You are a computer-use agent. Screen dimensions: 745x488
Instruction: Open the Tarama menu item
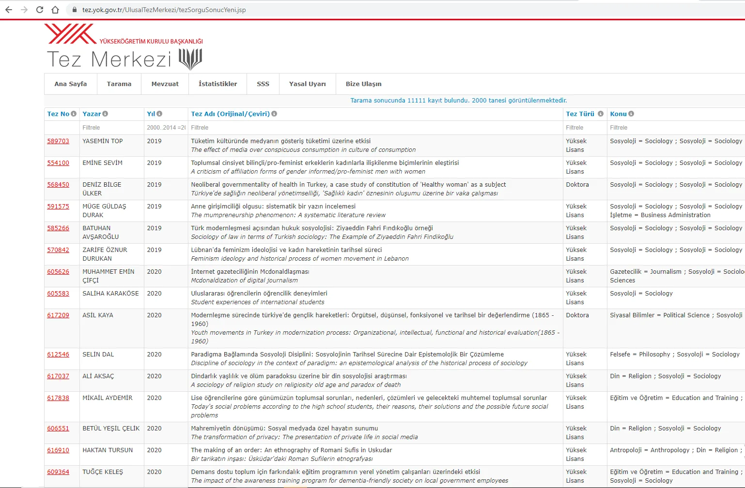pyautogui.click(x=119, y=84)
